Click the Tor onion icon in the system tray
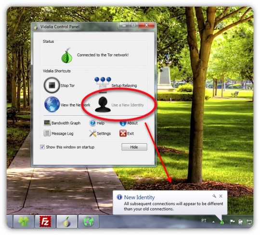260x235 pixels. click(222, 222)
